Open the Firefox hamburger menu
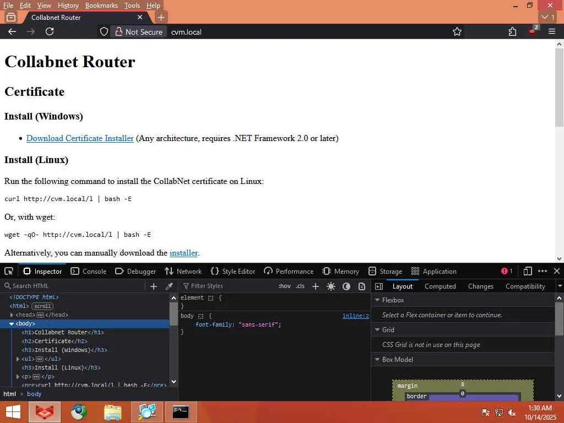Screen dimensions: 564x423 [552, 31]
